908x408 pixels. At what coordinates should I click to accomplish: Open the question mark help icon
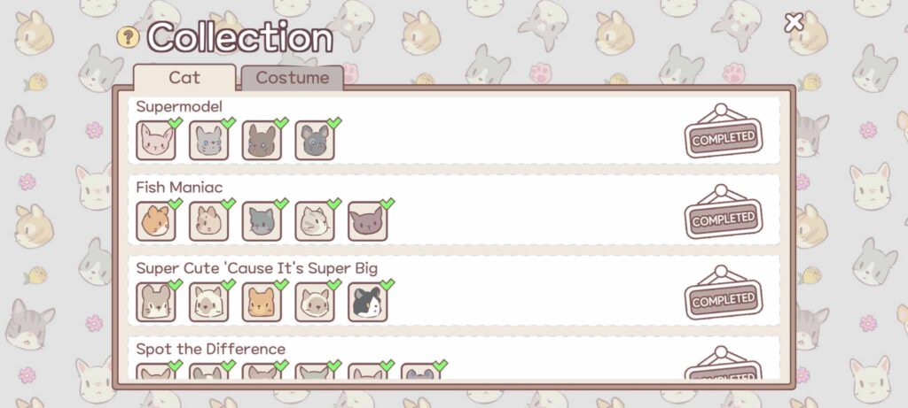pos(128,37)
